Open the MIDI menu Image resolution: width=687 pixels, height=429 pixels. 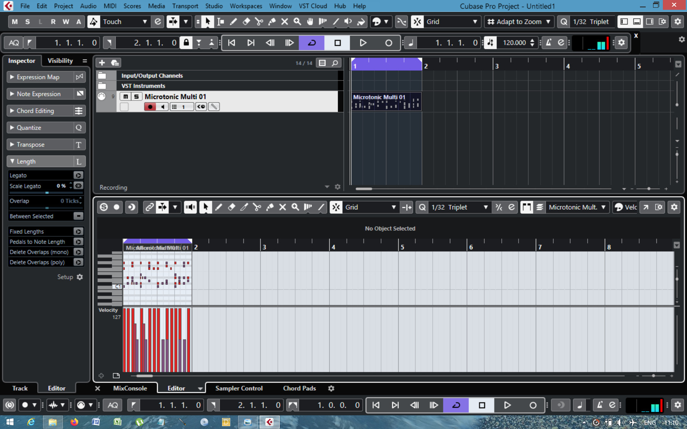[110, 6]
